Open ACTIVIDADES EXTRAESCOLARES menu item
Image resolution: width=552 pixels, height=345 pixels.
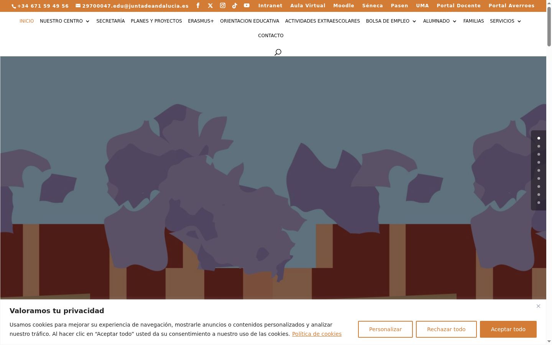(x=322, y=21)
